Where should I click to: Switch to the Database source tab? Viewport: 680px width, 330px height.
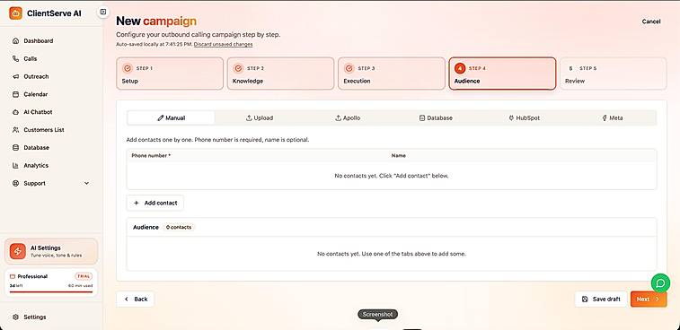(x=436, y=117)
